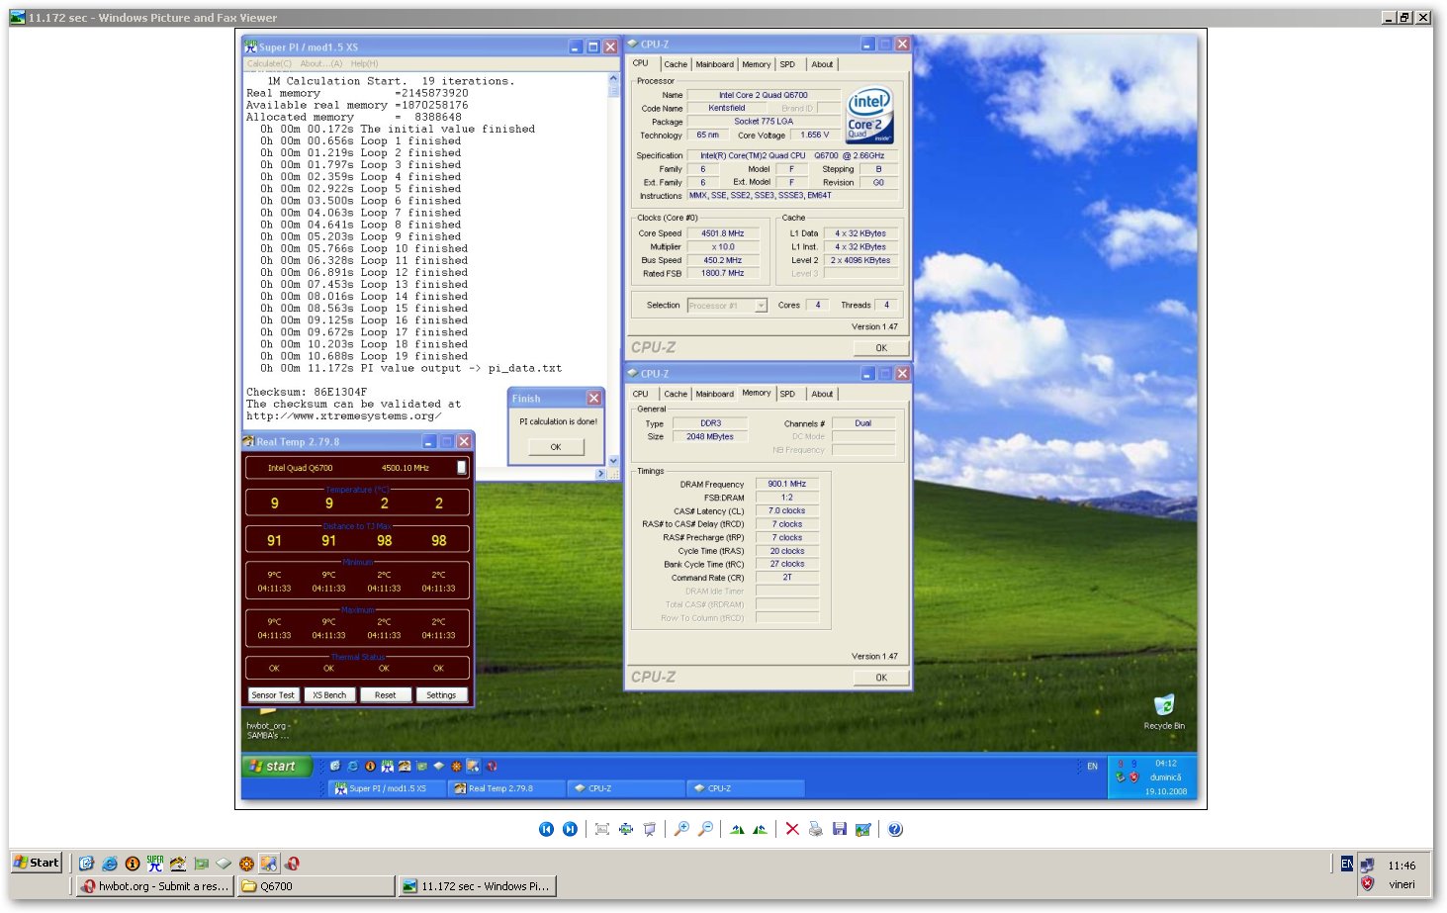The image size is (1447, 913).
Task: Click Reset in pictured Real Temp window
Action: tap(385, 694)
